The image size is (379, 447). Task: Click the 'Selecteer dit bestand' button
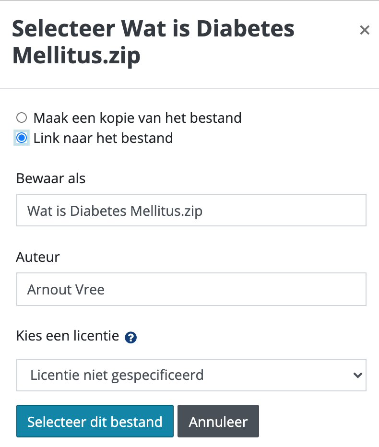pyautogui.click(x=95, y=421)
